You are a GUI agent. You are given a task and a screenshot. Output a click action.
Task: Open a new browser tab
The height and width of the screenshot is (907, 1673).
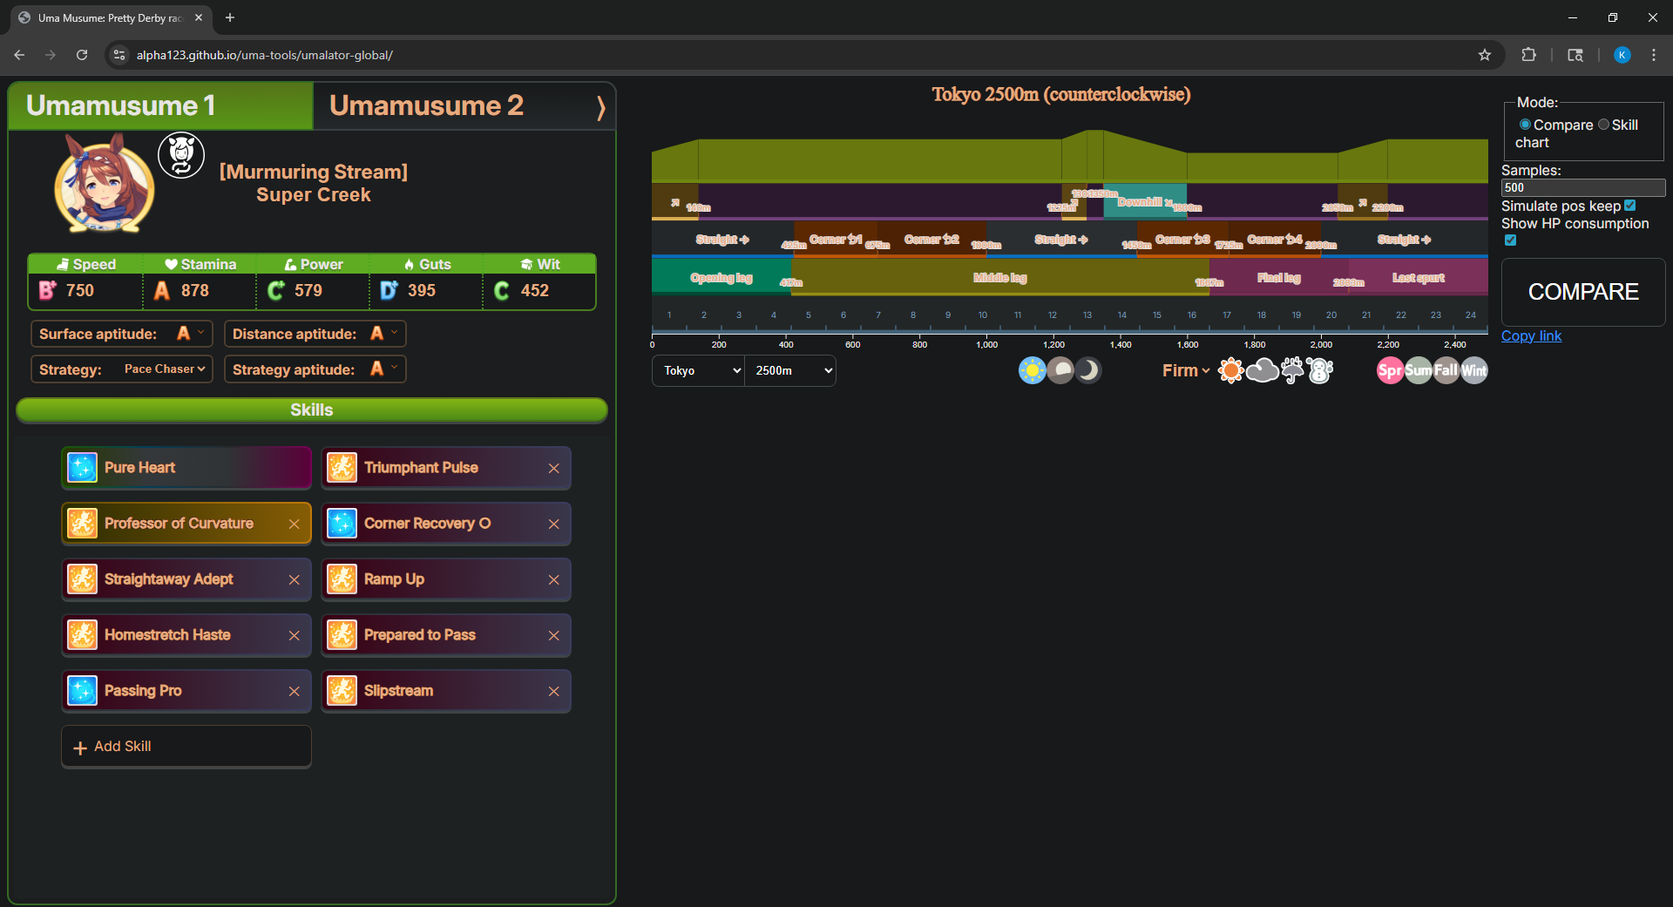tap(230, 17)
